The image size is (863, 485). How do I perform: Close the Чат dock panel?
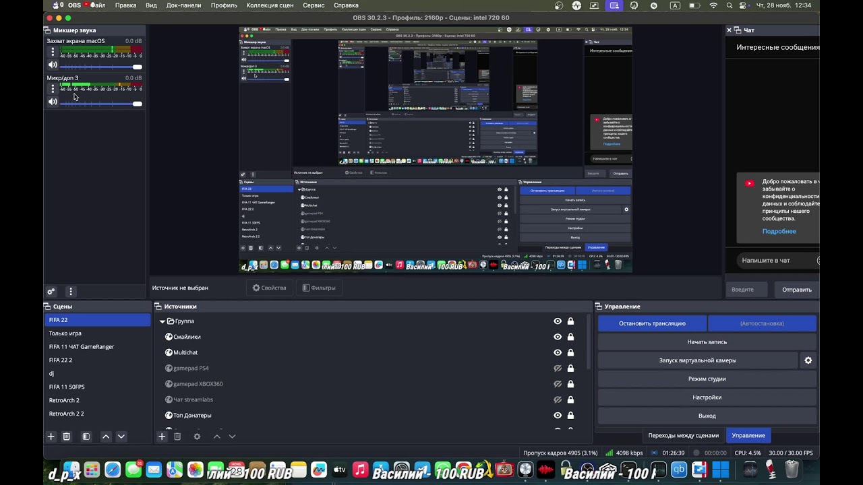tap(729, 30)
